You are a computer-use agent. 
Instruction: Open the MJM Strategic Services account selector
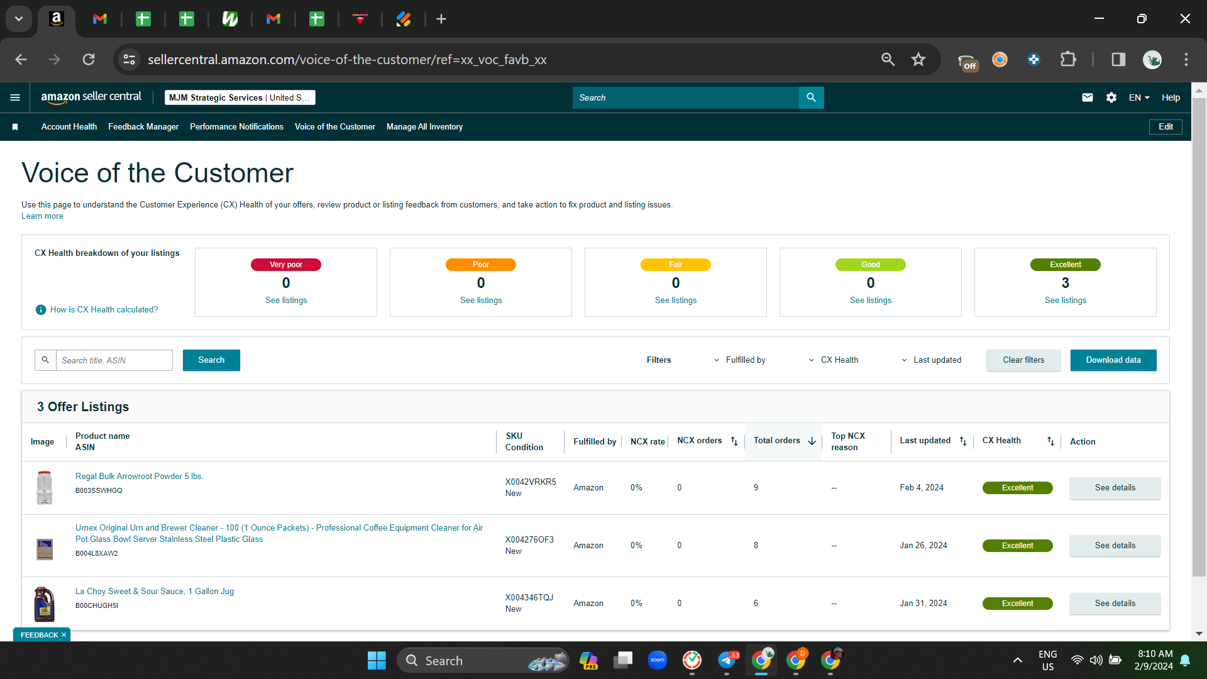240,97
